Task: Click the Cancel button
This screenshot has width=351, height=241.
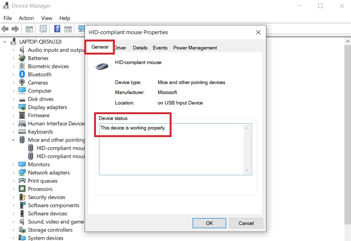Action: point(246,223)
